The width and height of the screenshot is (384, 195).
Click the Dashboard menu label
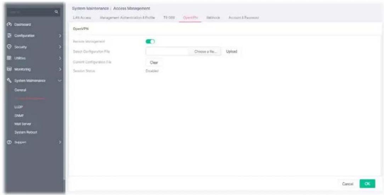[x=23, y=24]
